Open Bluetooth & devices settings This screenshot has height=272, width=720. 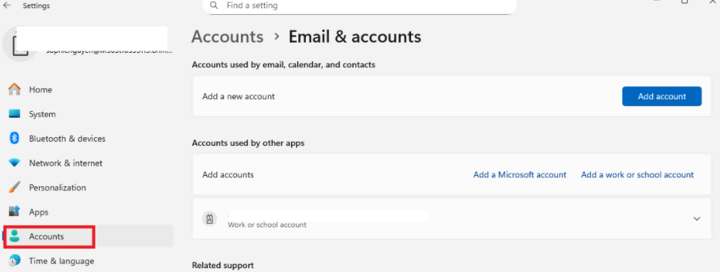(x=88, y=138)
